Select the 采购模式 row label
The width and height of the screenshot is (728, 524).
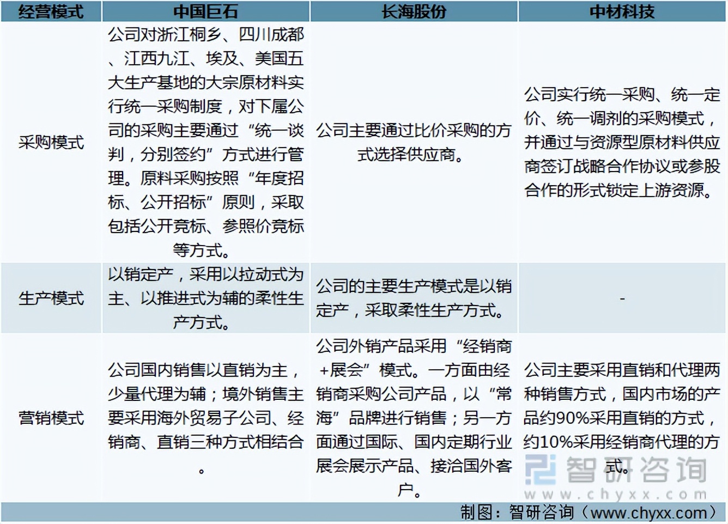point(51,143)
